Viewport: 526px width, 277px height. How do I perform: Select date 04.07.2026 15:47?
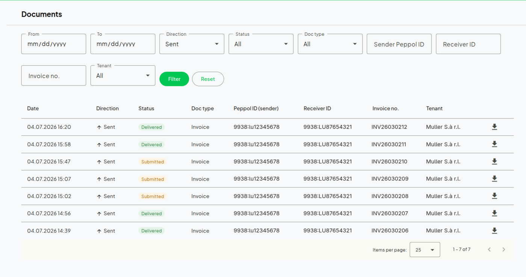click(x=49, y=162)
